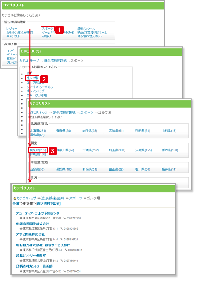
Task: Open 浅見カントリー倶楽部 listing
Action: (x=31, y=256)
